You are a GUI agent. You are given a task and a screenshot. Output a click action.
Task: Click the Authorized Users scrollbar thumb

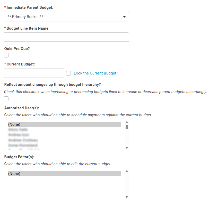tap(127, 127)
